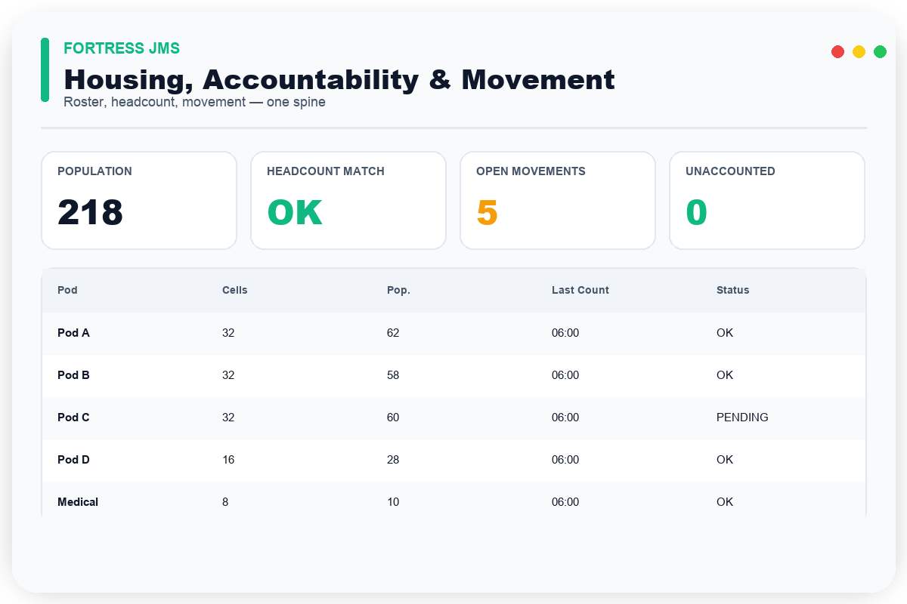Click Medical cells value 8
Image resolution: width=907 pixels, height=604 pixels.
225,502
